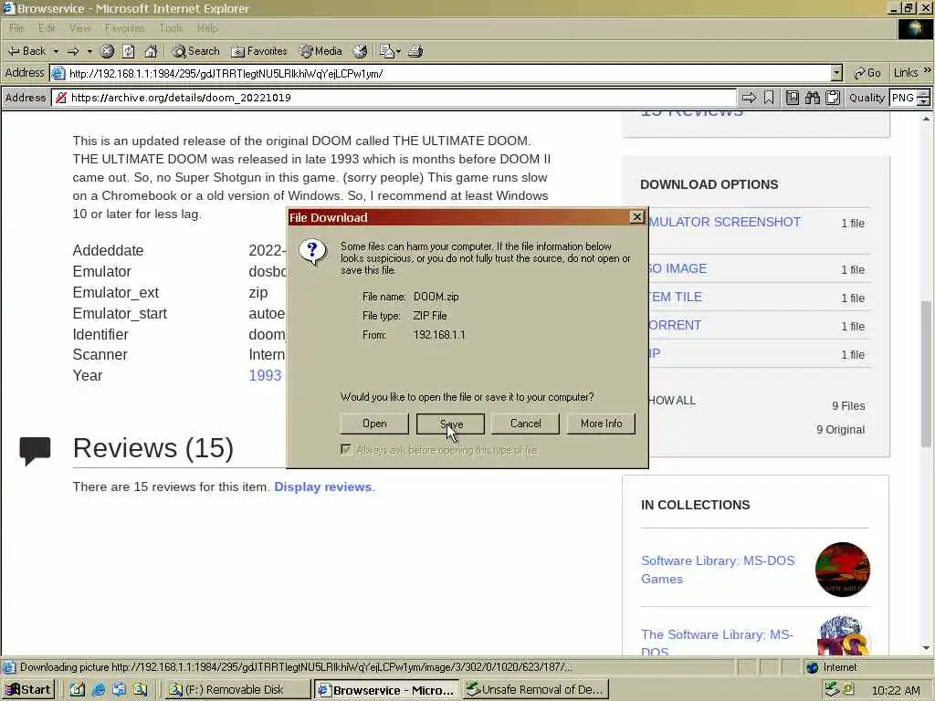This screenshot has width=935, height=701.
Task: Click the binoculars find icon
Action: pyautogui.click(x=812, y=98)
